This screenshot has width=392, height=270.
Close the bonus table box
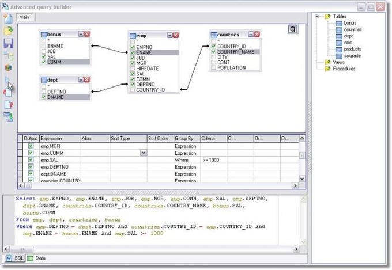point(86,34)
